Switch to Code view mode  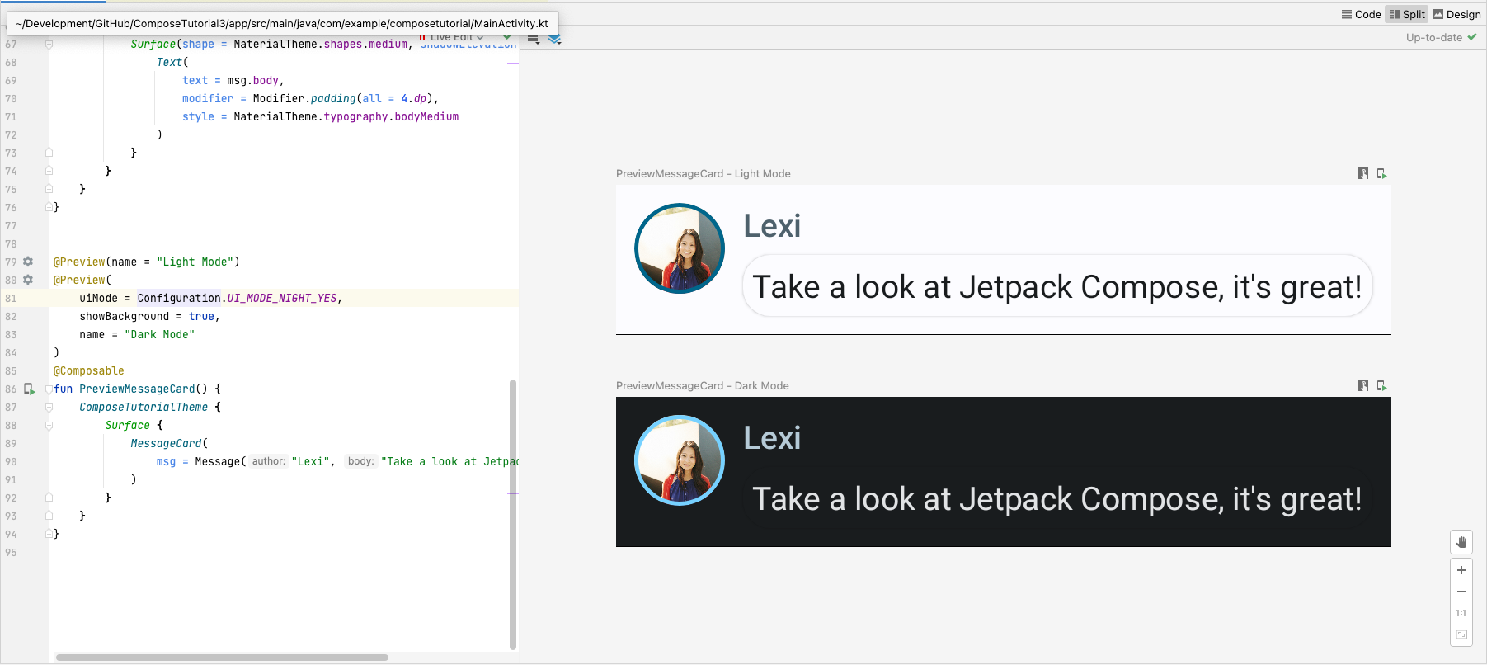pos(1361,14)
